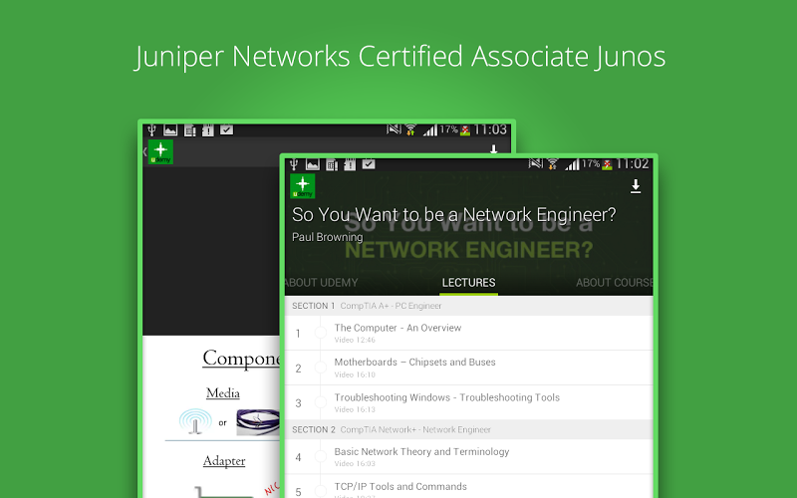Switch to the ABOUT UDEMY tab

[x=321, y=283]
